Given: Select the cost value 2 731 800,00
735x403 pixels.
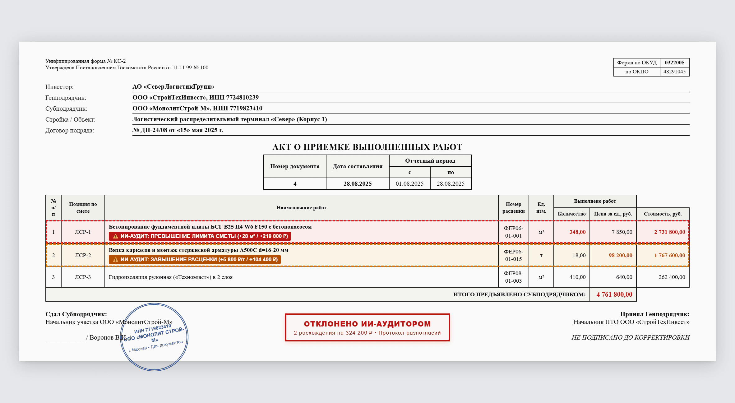Looking at the screenshot, I should 669,232.
